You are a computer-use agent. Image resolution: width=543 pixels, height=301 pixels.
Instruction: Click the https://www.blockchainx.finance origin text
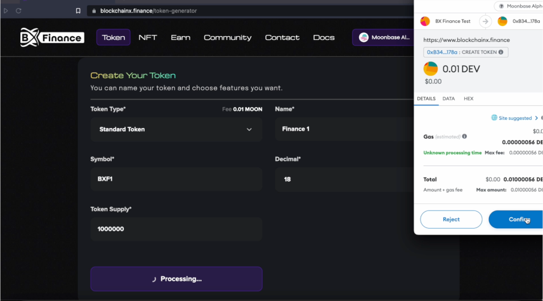[x=466, y=40]
